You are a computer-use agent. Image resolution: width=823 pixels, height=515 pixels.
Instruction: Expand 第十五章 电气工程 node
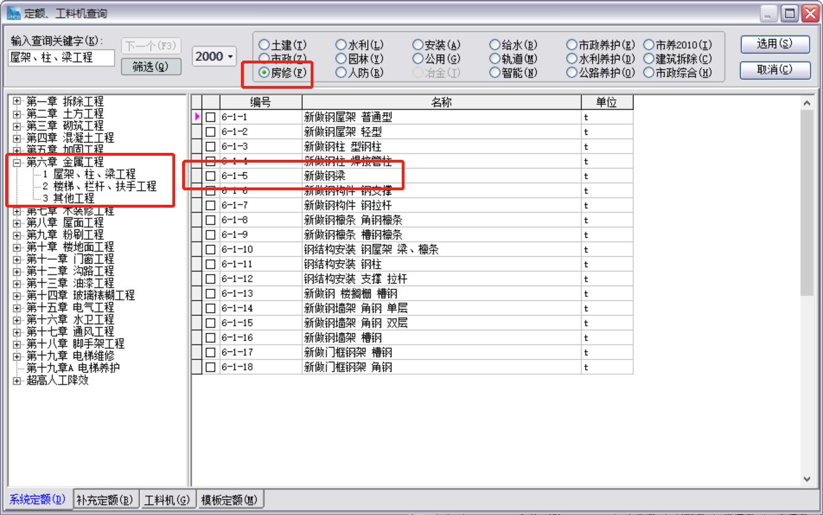(x=17, y=307)
